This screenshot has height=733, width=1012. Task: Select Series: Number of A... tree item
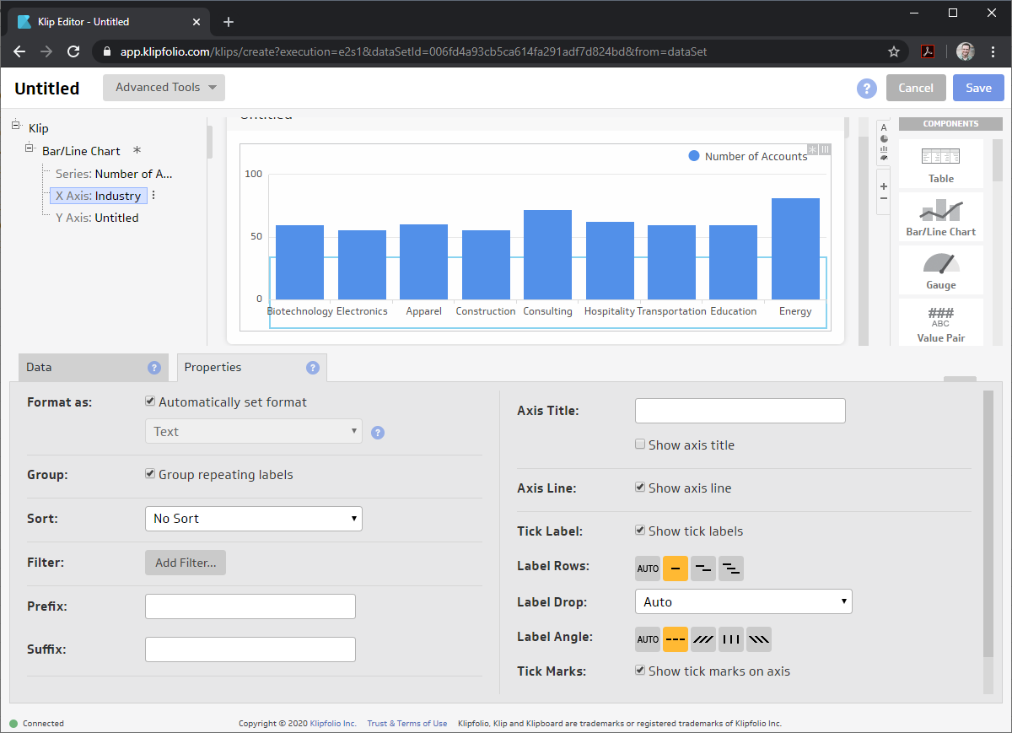pyautogui.click(x=114, y=174)
